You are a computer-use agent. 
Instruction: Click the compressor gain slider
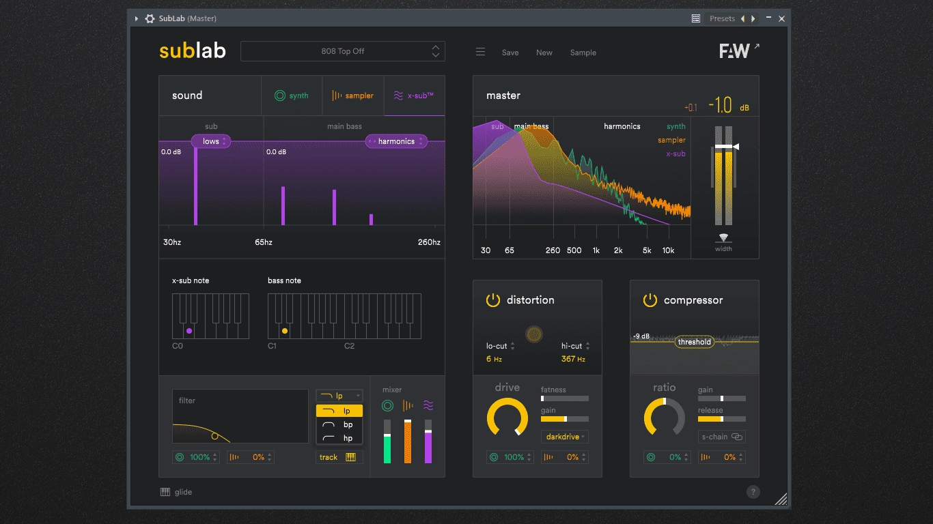pyautogui.click(x=722, y=398)
